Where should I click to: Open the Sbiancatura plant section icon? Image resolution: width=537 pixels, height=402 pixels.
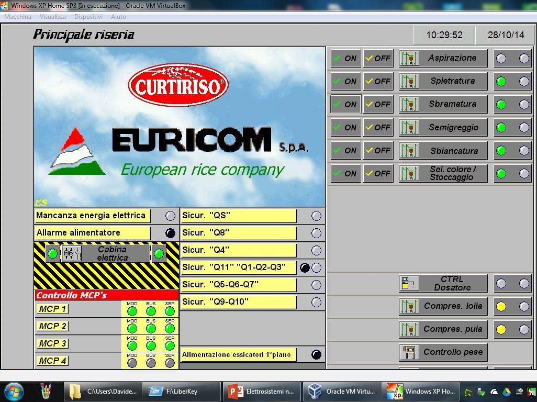(x=409, y=151)
